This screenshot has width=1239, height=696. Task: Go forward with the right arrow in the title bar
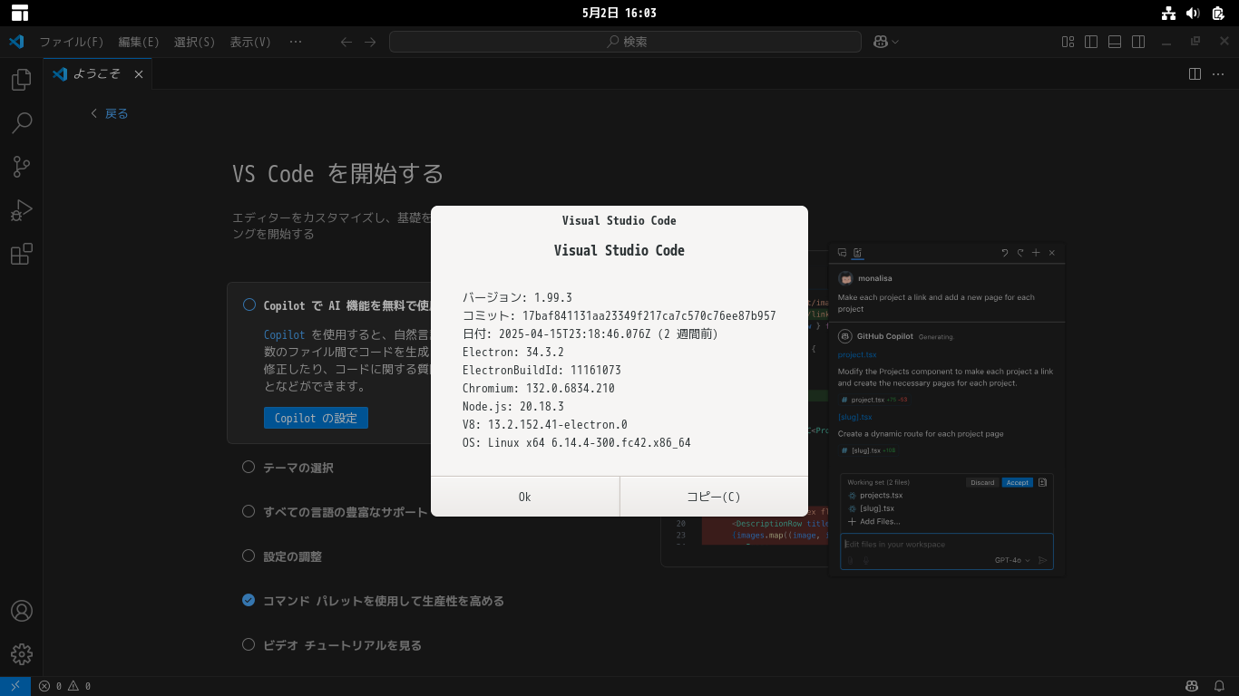pos(370,42)
